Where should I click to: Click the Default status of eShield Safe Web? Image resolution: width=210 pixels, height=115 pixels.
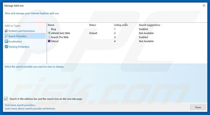[93, 33]
